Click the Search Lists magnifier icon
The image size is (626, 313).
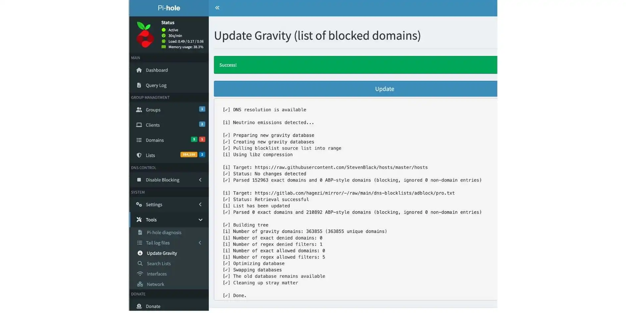[140, 264]
